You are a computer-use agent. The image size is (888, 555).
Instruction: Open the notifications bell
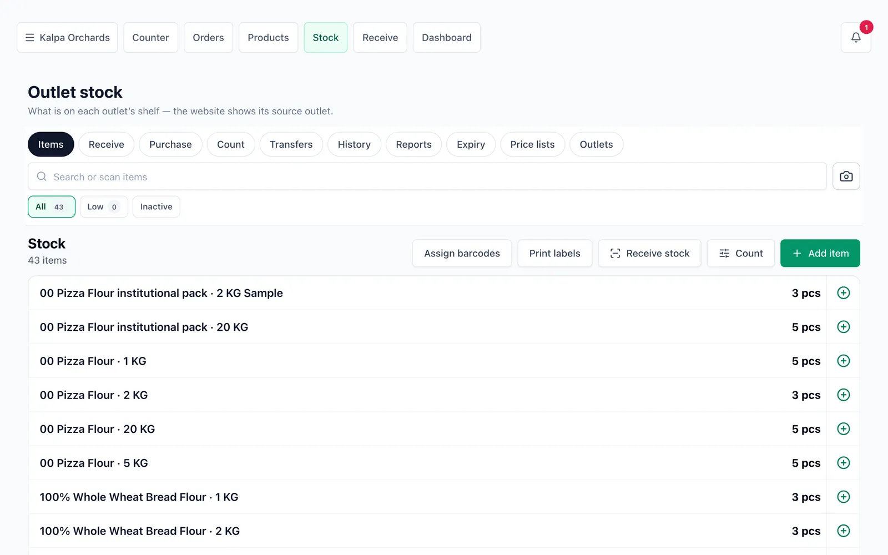point(856,37)
